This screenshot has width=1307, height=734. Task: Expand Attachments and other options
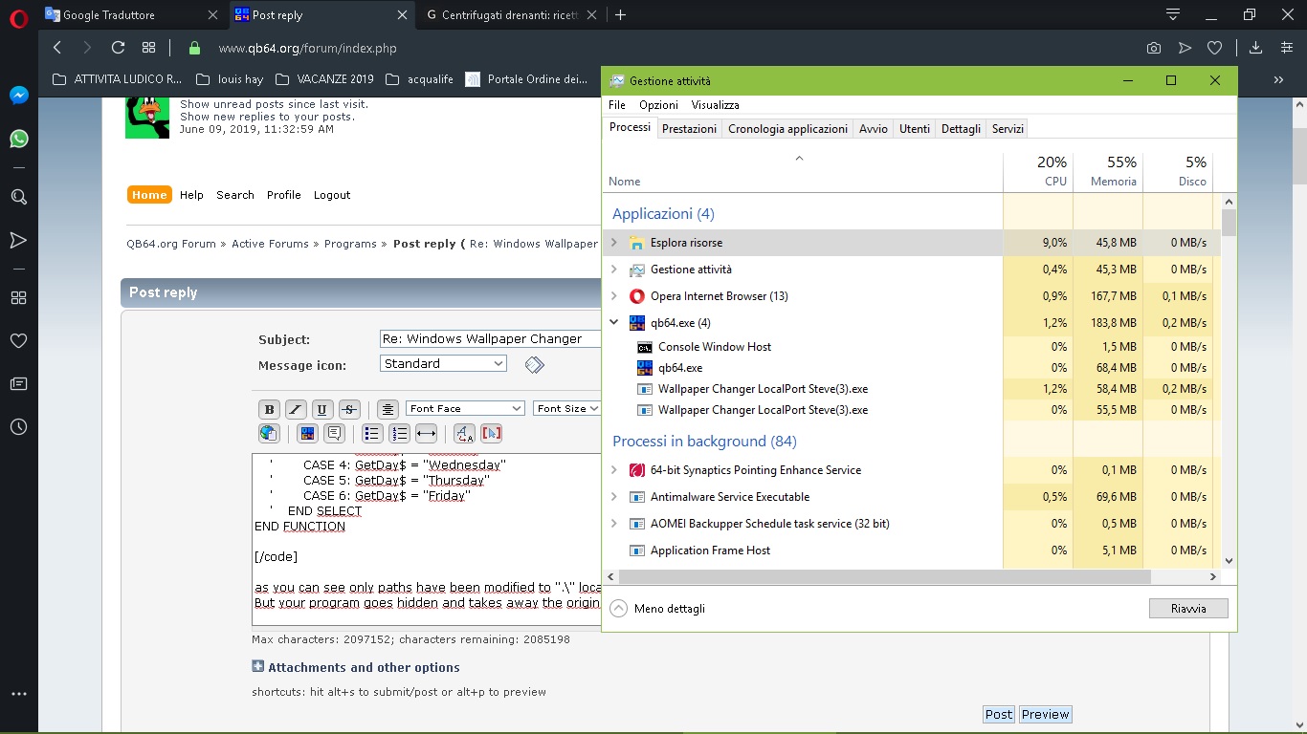[x=356, y=667]
